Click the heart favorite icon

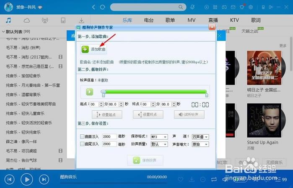[180, 180]
